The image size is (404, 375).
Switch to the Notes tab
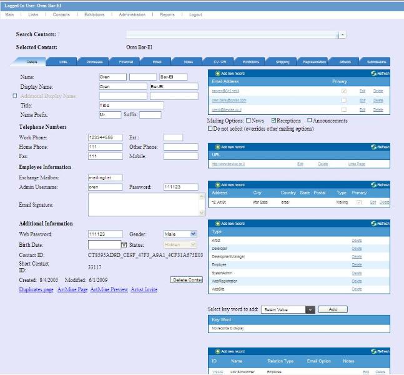[189, 62]
